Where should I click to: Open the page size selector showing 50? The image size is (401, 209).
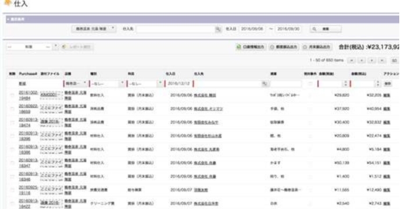(x=395, y=60)
